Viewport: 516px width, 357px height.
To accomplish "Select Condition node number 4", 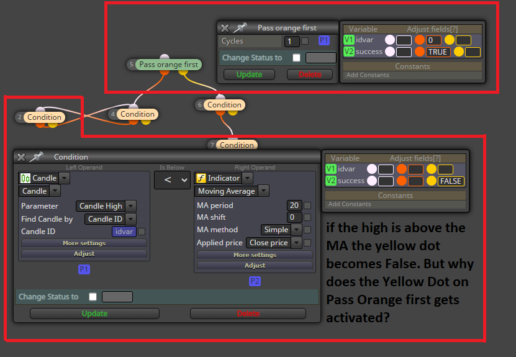I will coord(137,114).
